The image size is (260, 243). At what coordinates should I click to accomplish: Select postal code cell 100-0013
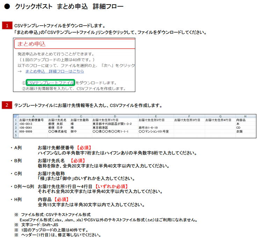(33, 124)
